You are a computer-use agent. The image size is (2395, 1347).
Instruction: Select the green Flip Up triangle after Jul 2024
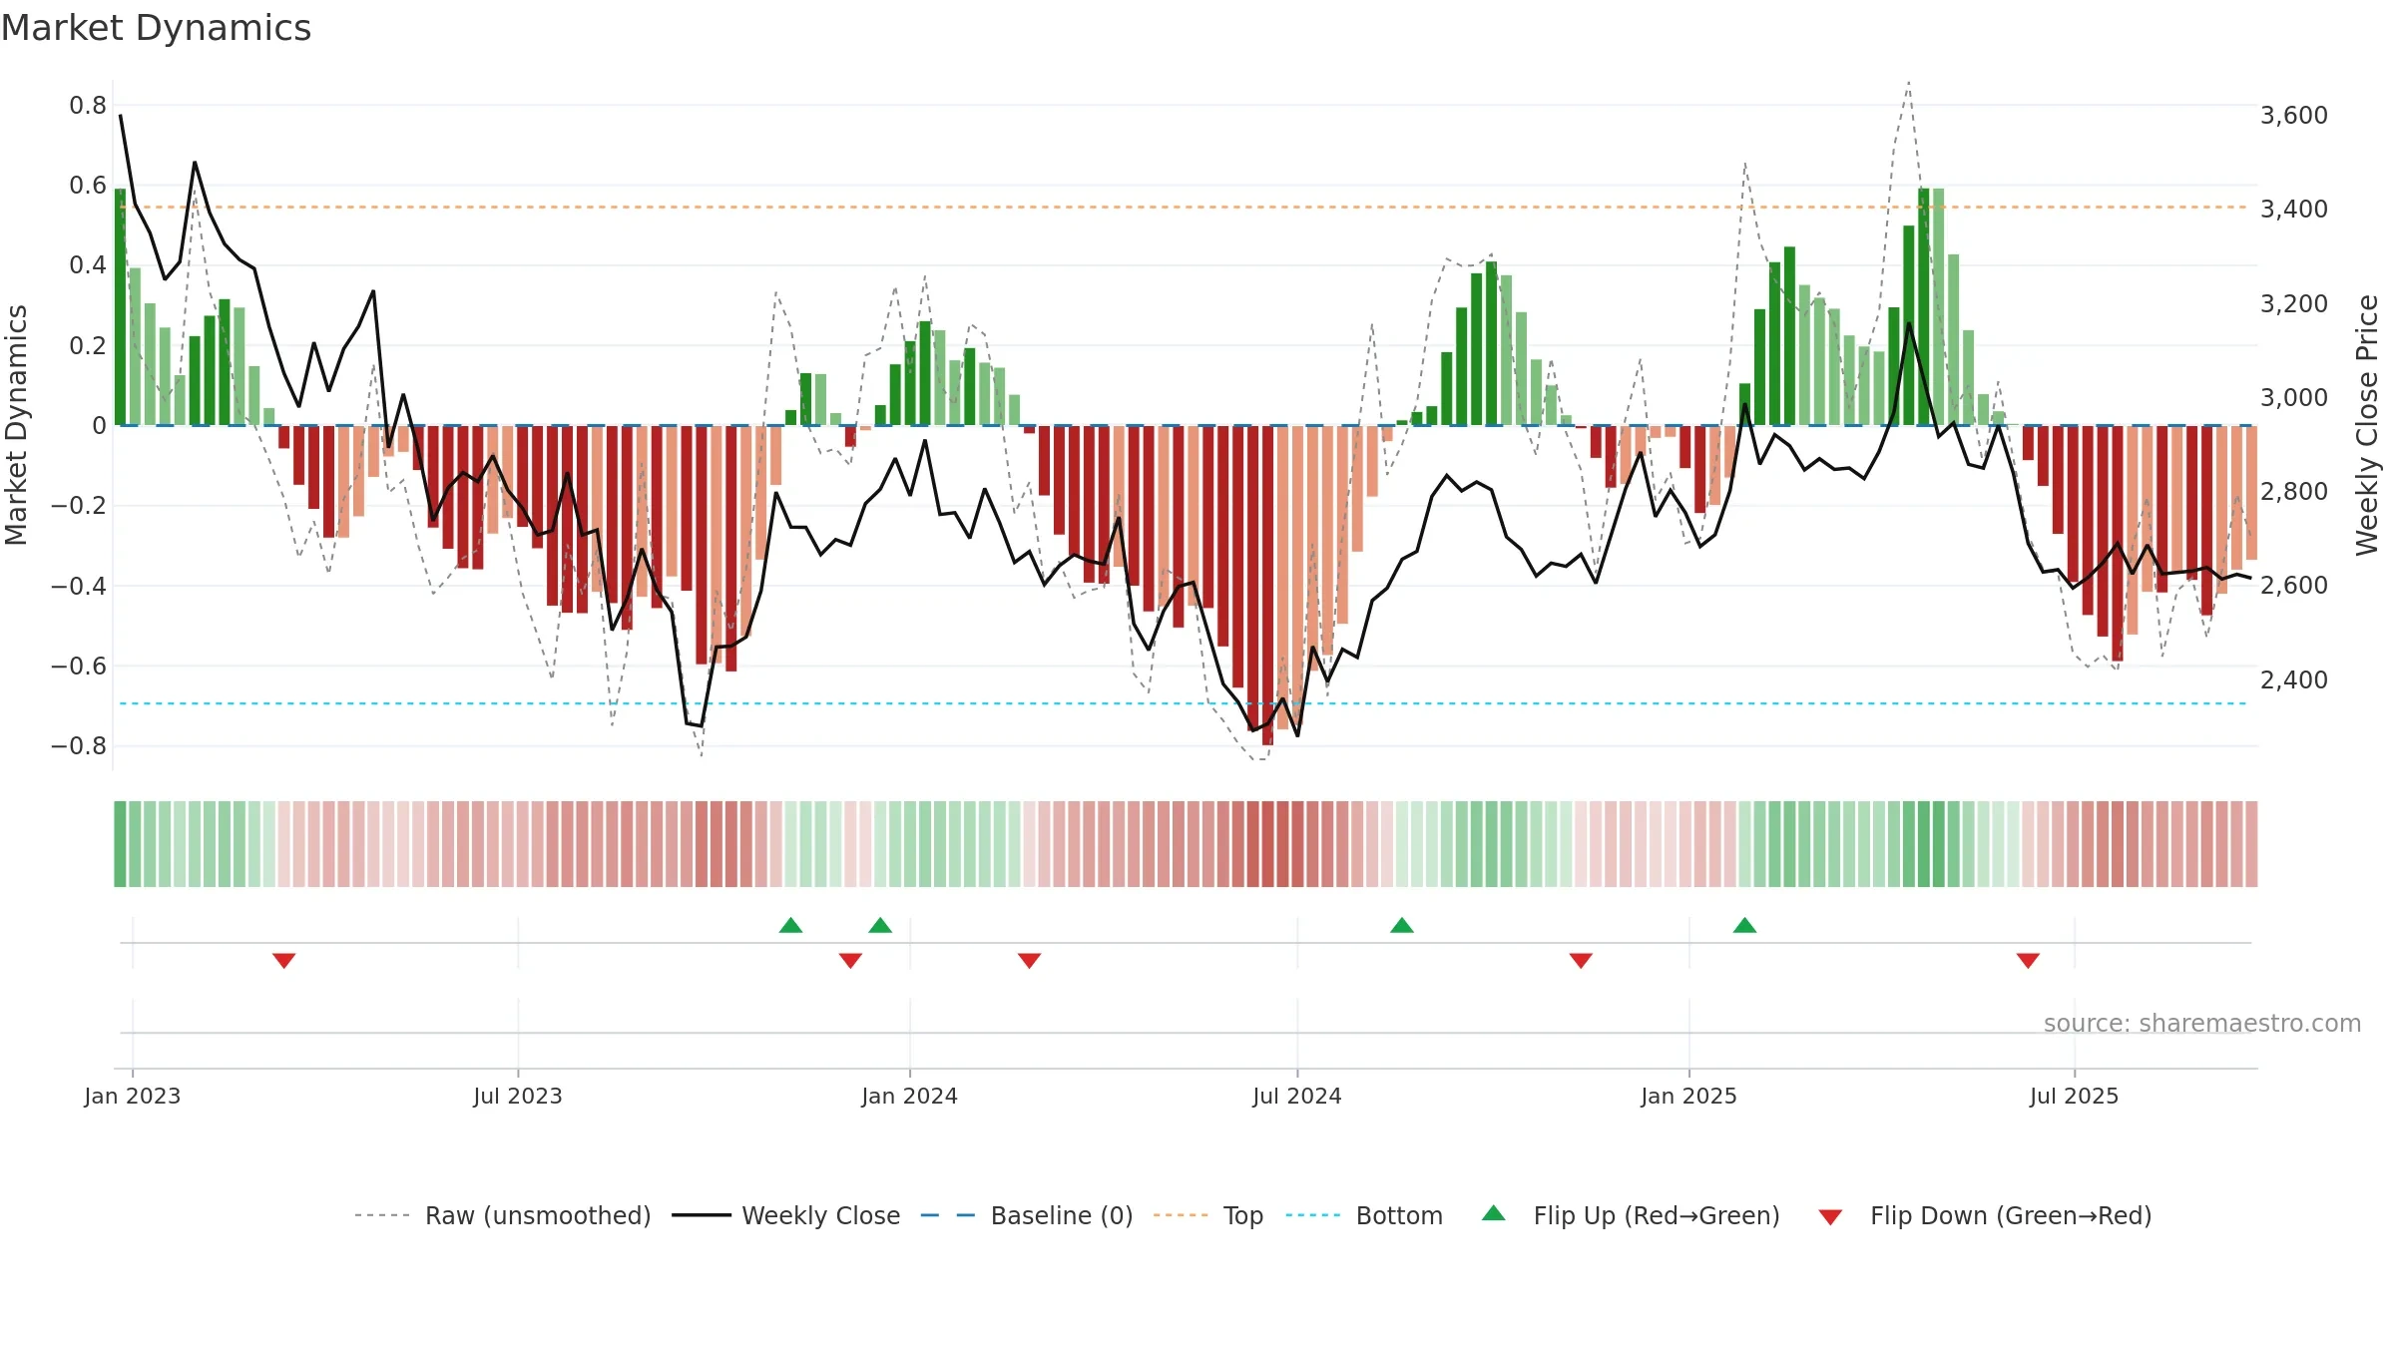[x=1402, y=925]
